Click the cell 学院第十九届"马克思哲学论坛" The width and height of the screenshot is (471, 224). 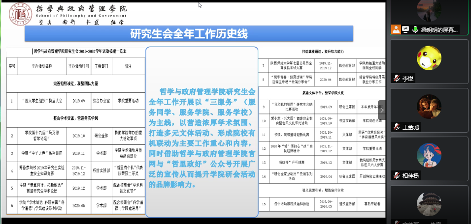pos(42,136)
